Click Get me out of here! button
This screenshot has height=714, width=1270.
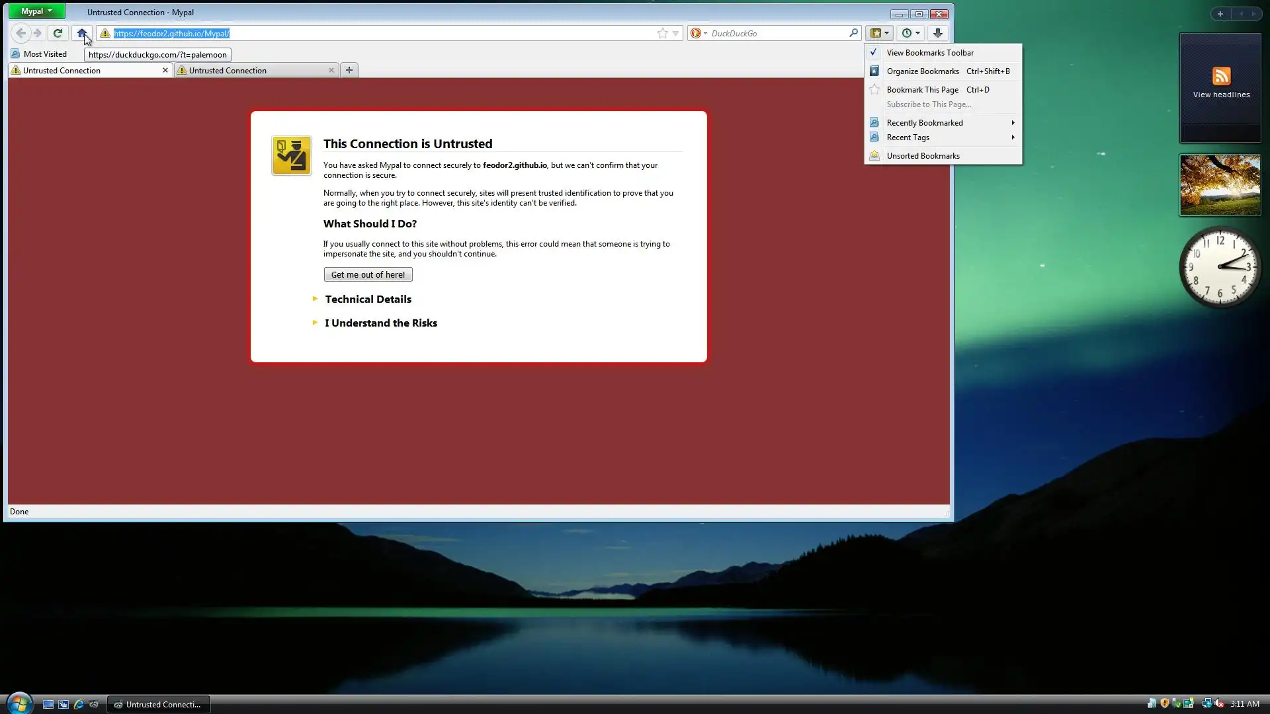point(368,275)
